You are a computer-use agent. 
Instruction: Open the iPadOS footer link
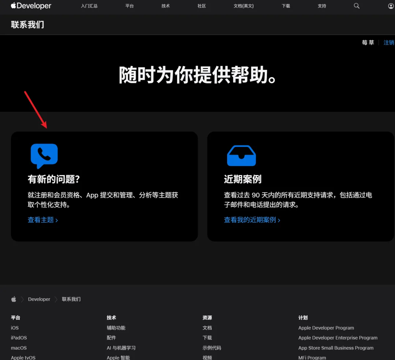click(x=19, y=338)
